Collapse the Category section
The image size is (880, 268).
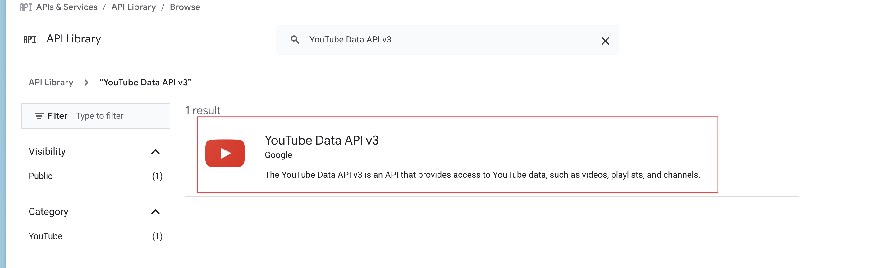pos(155,212)
